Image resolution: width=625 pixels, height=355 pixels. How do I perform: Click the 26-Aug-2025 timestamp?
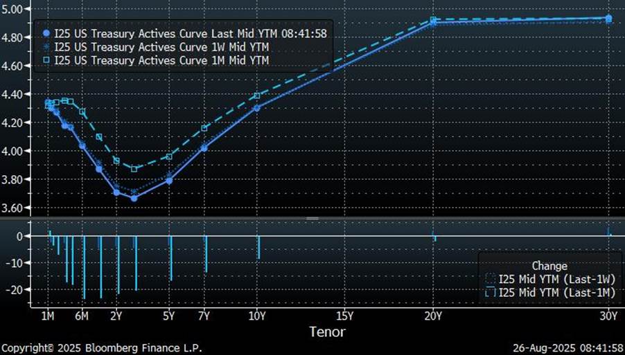(x=567, y=347)
